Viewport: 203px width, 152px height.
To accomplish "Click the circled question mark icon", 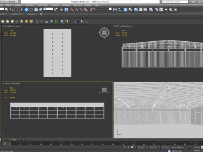I will click(x=87, y=21).
